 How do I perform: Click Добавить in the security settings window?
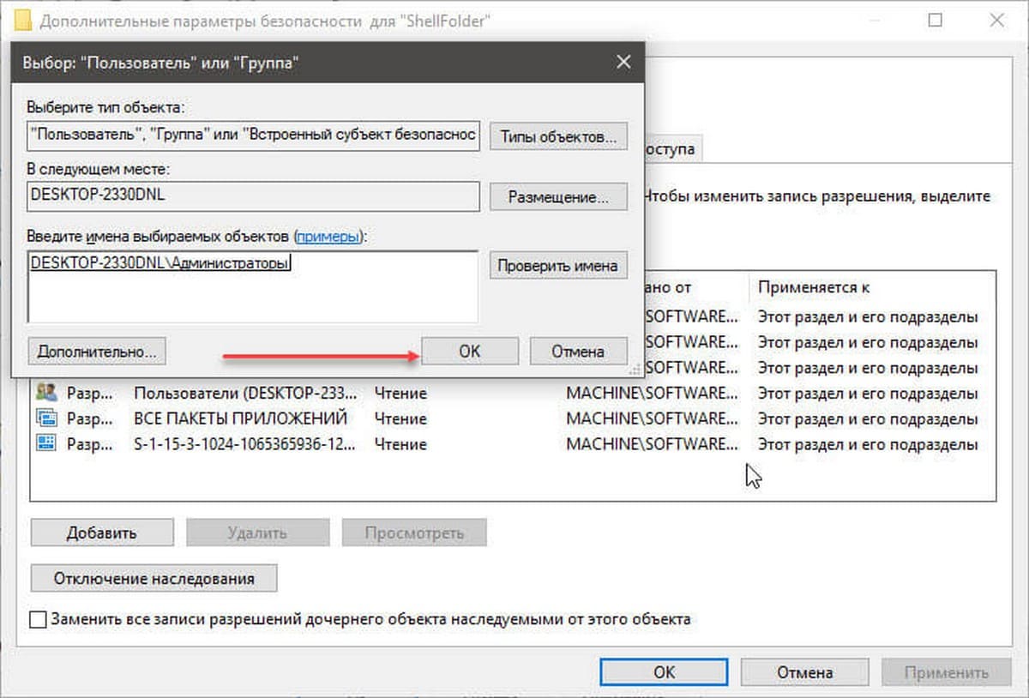pyautogui.click(x=102, y=533)
